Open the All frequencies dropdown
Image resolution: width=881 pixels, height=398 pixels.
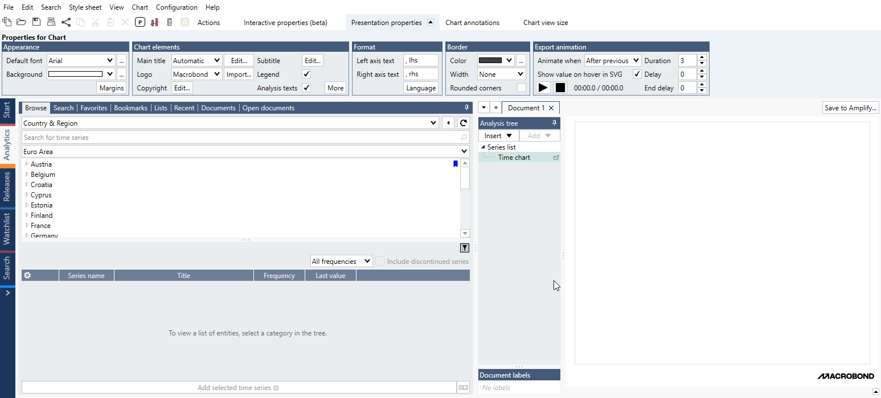click(x=341, y=262)
